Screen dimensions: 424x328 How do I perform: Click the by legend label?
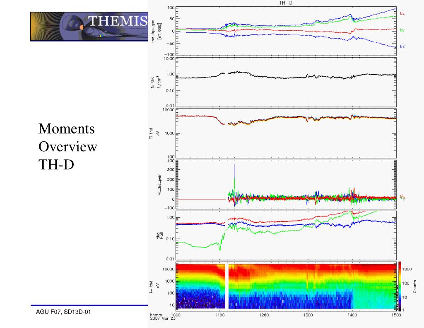click(x=402, y=30)
